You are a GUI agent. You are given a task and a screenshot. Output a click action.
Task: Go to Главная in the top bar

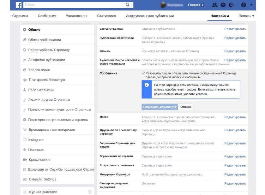pos(194,5)
